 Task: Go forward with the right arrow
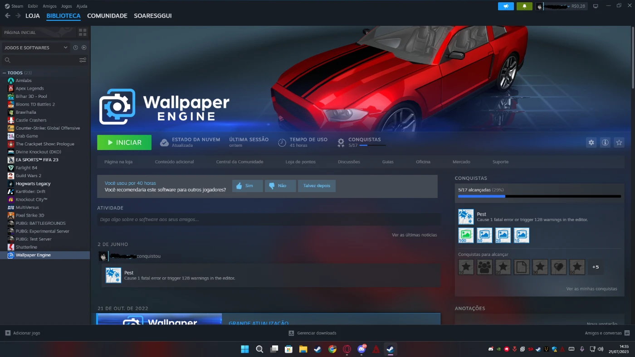(18, 15)
